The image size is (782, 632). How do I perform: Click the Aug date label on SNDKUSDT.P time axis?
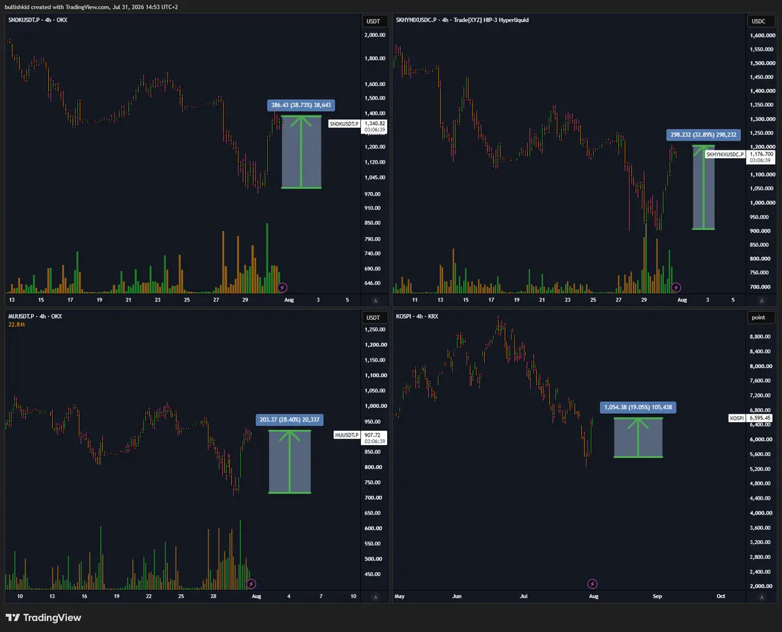pos(289,300)
